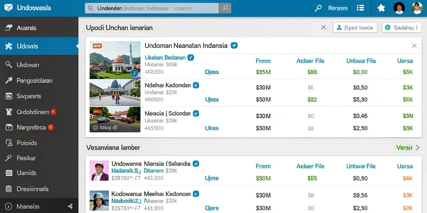Open the street with cars thumbnail
Viewport: 427px width, 213px height.
(x=115, y=119)
